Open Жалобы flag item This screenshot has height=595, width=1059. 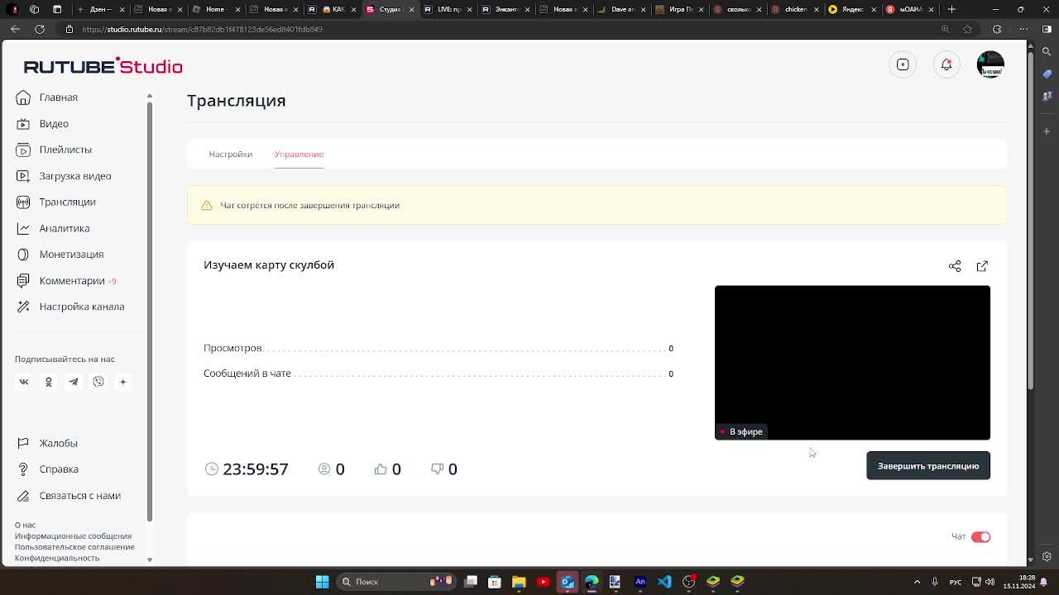point(47,444)
